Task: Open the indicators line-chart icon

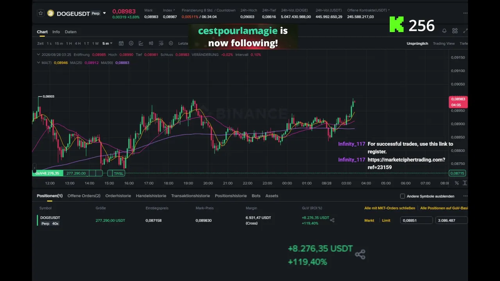Action: [x=141, y=43]
